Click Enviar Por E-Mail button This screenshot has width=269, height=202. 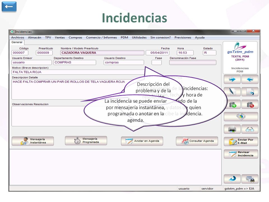click(x=241, y=141)
